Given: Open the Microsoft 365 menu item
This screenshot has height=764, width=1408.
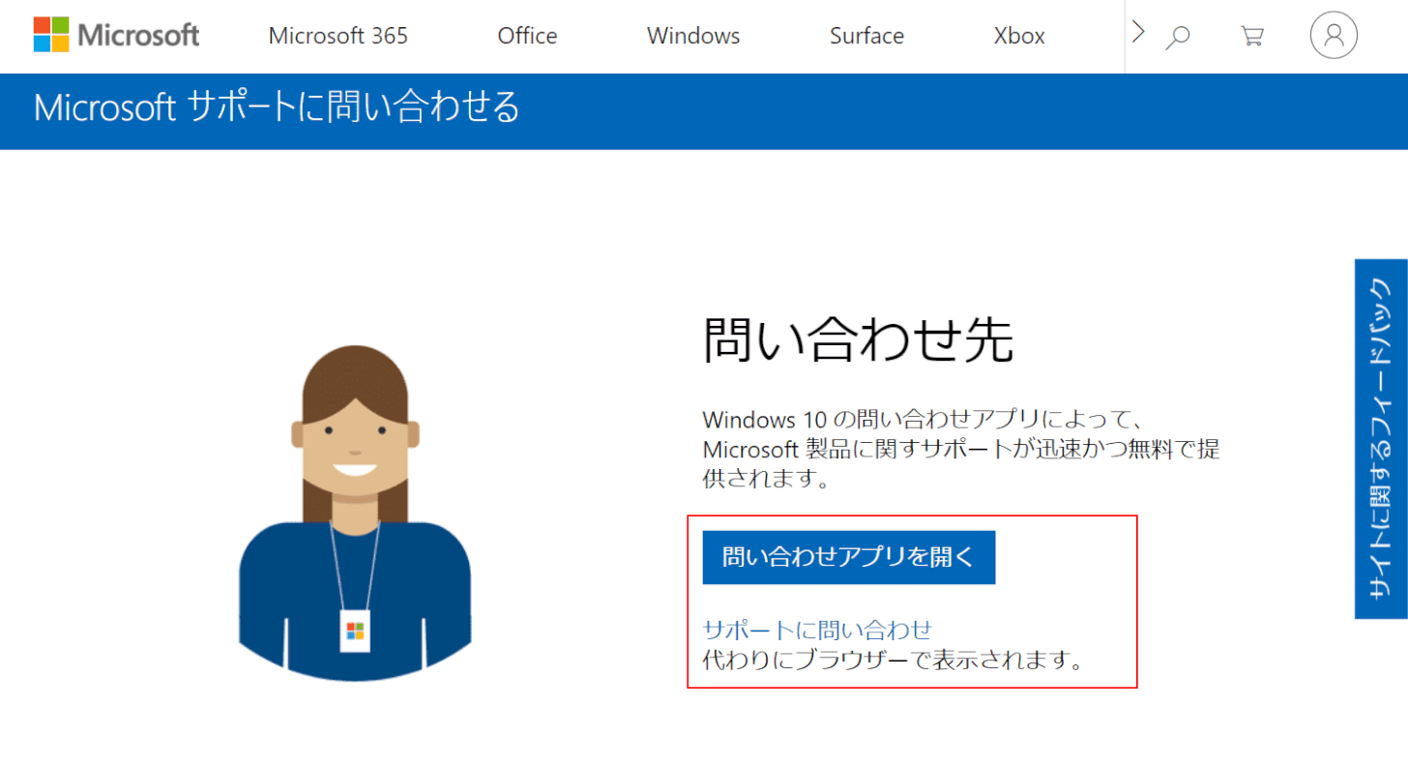Looking at the screenshot, I should 338,37.
